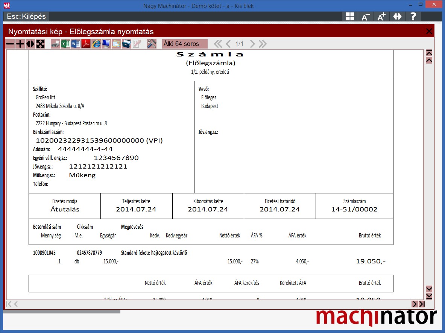This screenshot has width=445, height=333.
Task: Click Jöv.eng.sz. value 1212121212121
Action: pos(98,167)
